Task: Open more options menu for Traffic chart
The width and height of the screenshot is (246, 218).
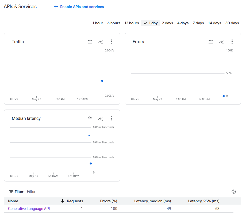Action: (111, 42)
